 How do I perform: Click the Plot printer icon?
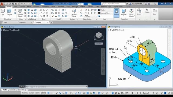19,4
